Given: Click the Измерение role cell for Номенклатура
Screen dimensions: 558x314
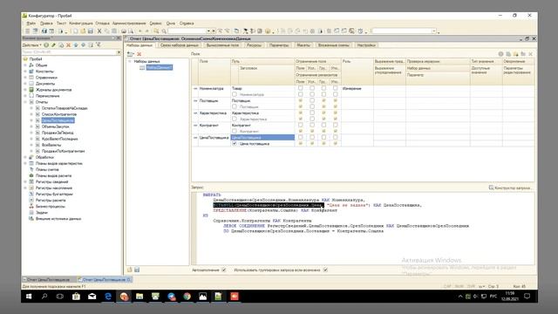Looking at the screenshot, I should 357,88.
